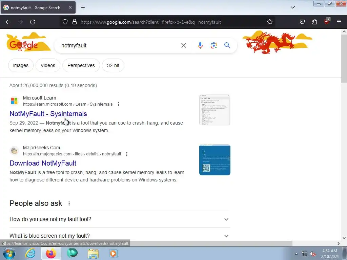Filter results by Images
This screenshot has height=260, width=347.
click(x=21, y=65)
